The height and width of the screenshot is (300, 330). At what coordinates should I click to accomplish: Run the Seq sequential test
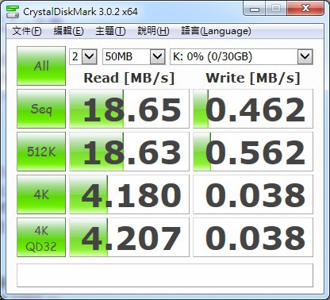[x=41, y=109]
